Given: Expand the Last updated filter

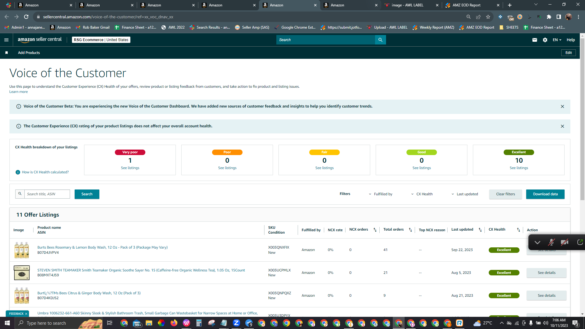Looking at the screenshot, I should pyautogui.click(x=465, y=194).
